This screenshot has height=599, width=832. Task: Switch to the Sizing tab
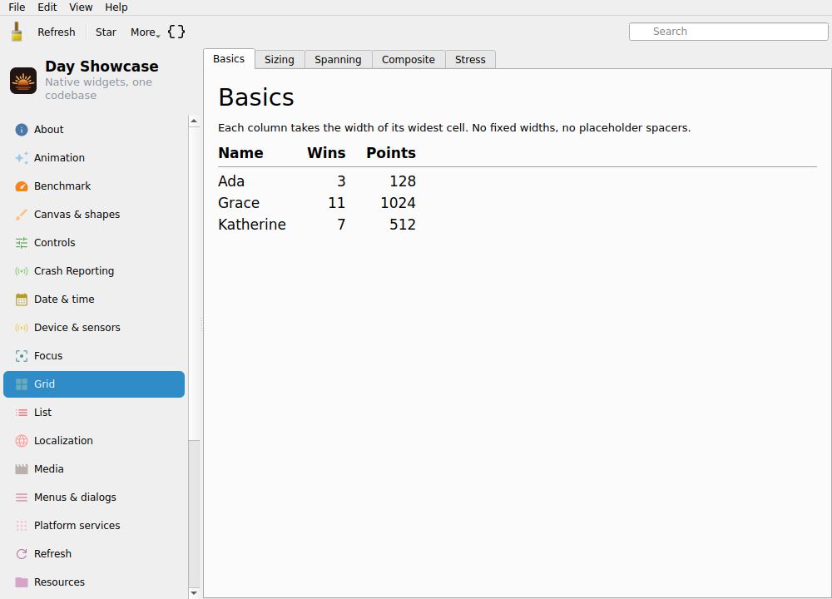pos(279,59)
